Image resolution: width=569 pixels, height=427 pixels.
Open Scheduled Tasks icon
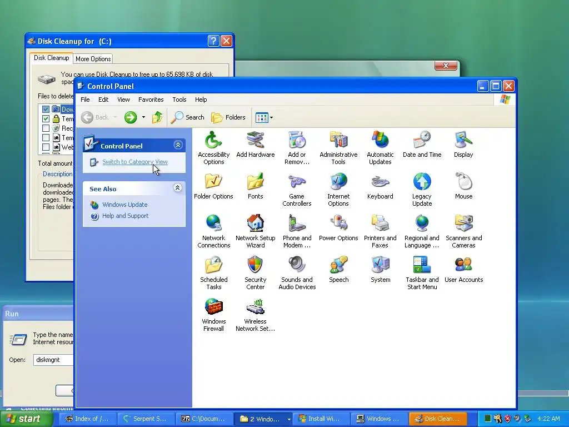[213, 273]
